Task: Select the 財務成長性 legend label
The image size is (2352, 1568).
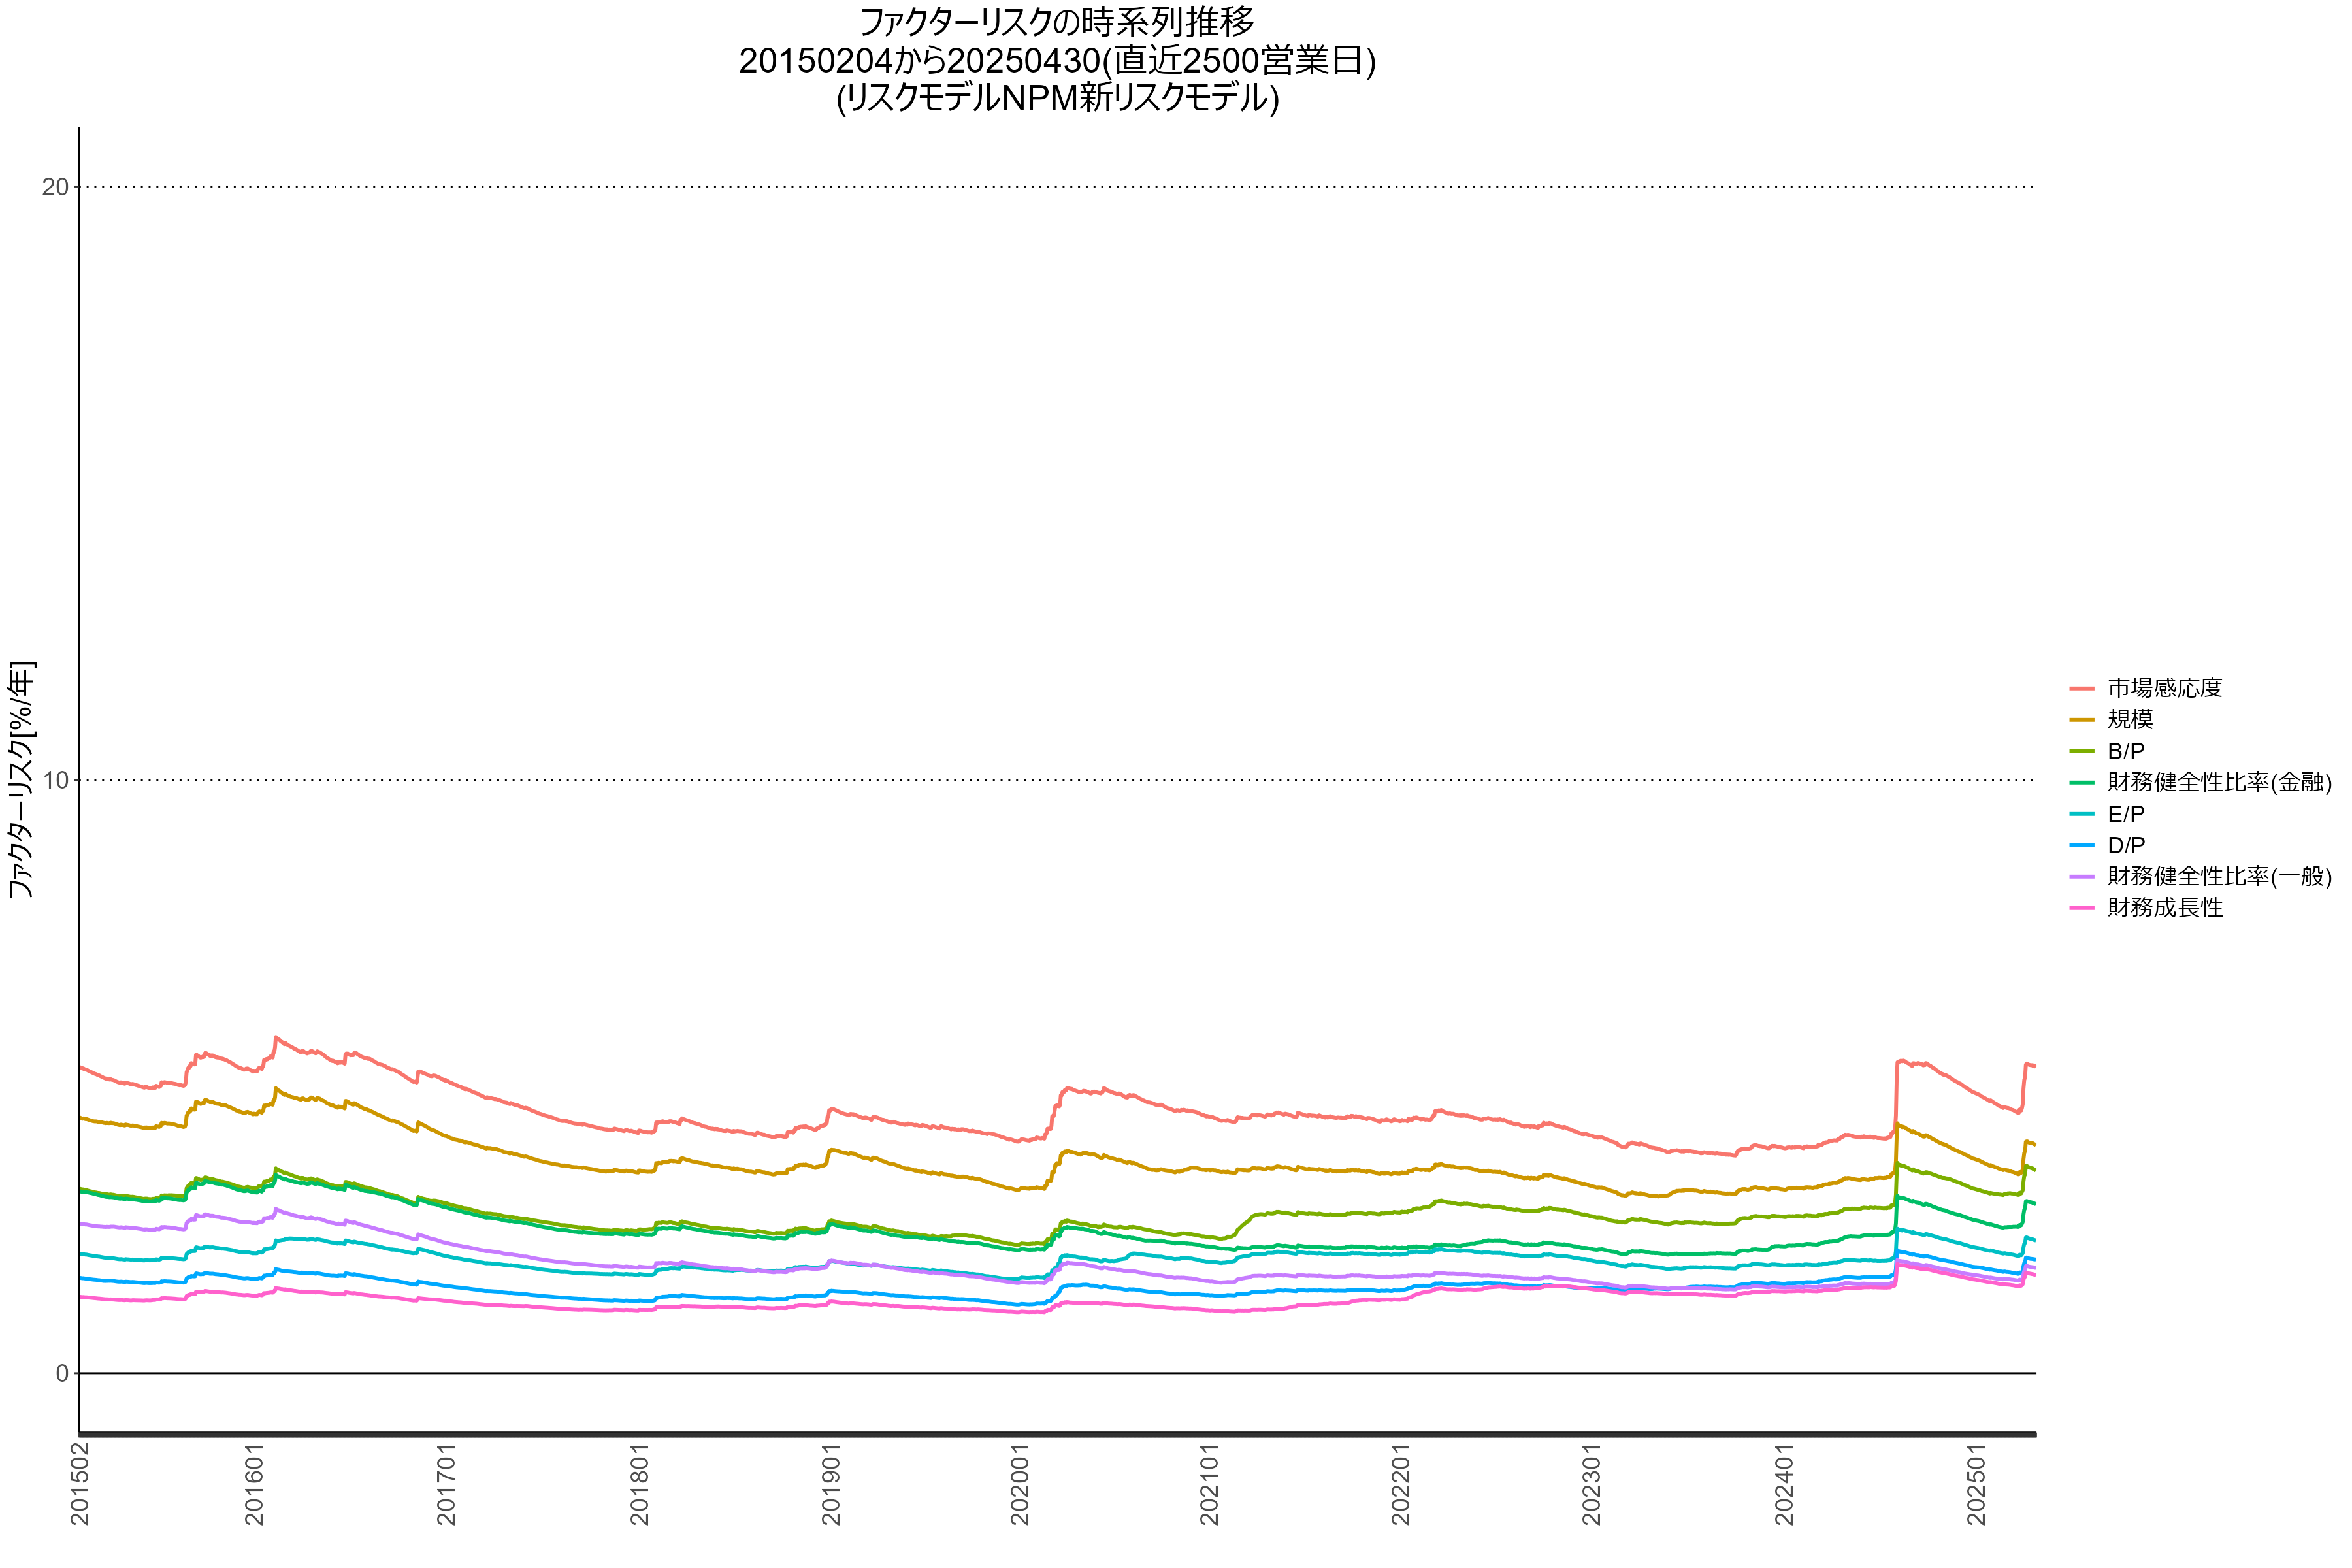Action: click(2165, 908)
